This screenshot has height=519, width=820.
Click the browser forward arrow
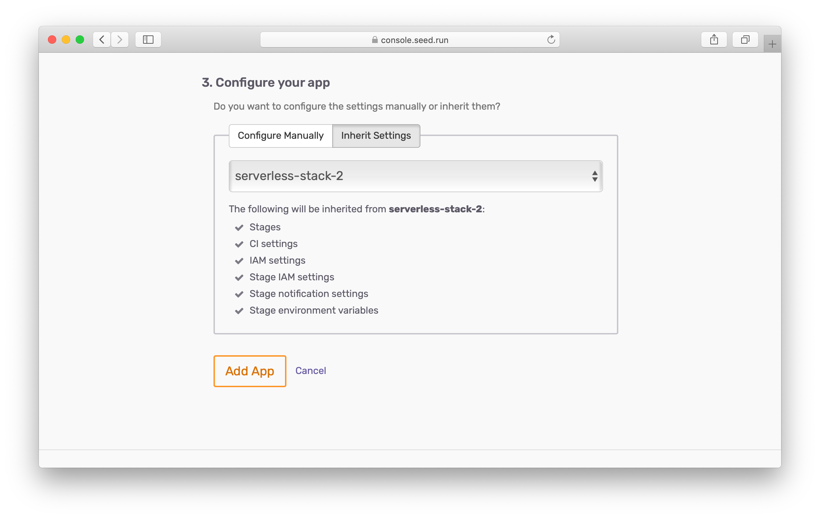120,40
